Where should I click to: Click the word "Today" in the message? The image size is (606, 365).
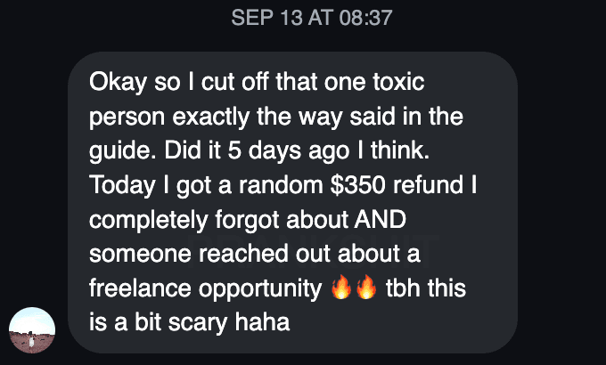click(x=122, y=186)
